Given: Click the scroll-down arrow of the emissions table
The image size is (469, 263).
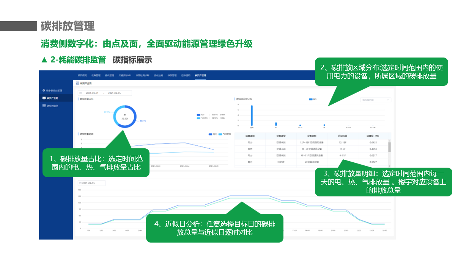Looking at the screenshot, I should (389, 165).
